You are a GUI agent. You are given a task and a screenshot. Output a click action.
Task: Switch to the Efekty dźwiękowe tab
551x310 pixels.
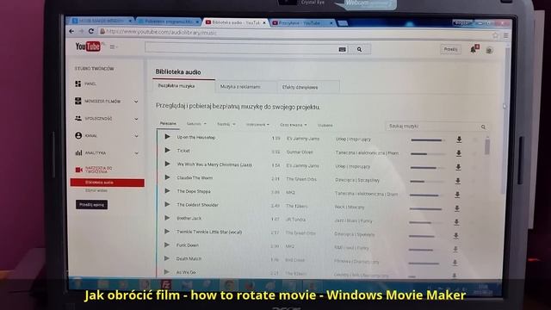click(x=308, y=87)
